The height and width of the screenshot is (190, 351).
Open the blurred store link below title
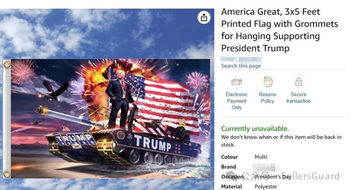coord(241,59)
